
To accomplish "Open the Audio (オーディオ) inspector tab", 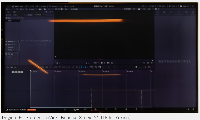I will (x=164, y=13).
